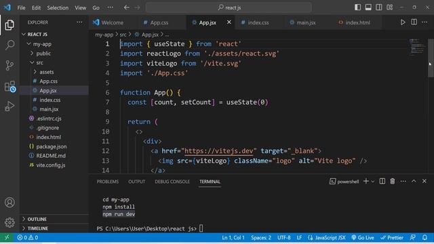Image resolution: width=434 pixels, height=244 pixels.
Task: Open the Source Control view
Action: [x=9, y=65]
